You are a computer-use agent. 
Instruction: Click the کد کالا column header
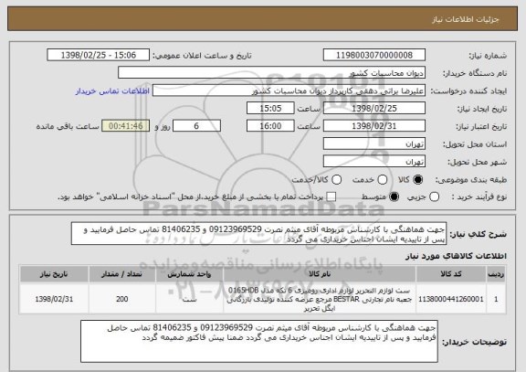click(451, 274)
